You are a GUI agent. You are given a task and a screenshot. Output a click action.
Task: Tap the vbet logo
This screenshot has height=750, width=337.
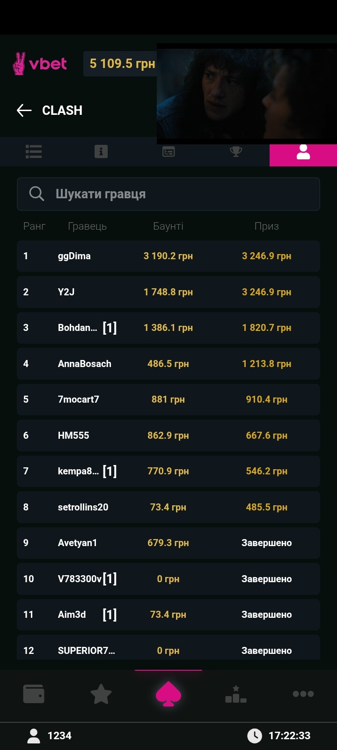(40, 64)
